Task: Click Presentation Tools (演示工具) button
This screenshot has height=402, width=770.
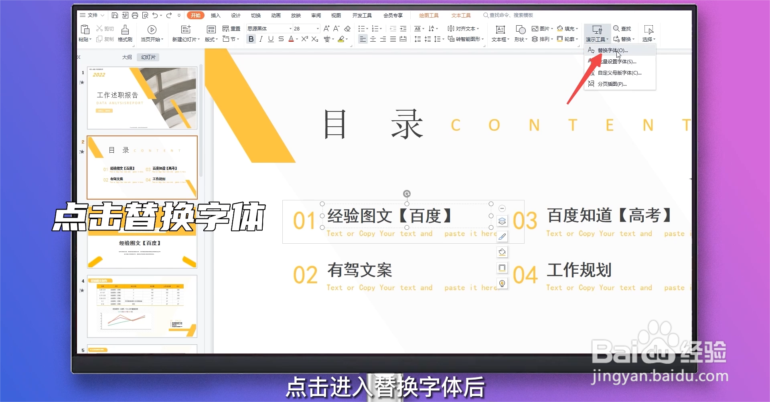Action: click(597, 33)
